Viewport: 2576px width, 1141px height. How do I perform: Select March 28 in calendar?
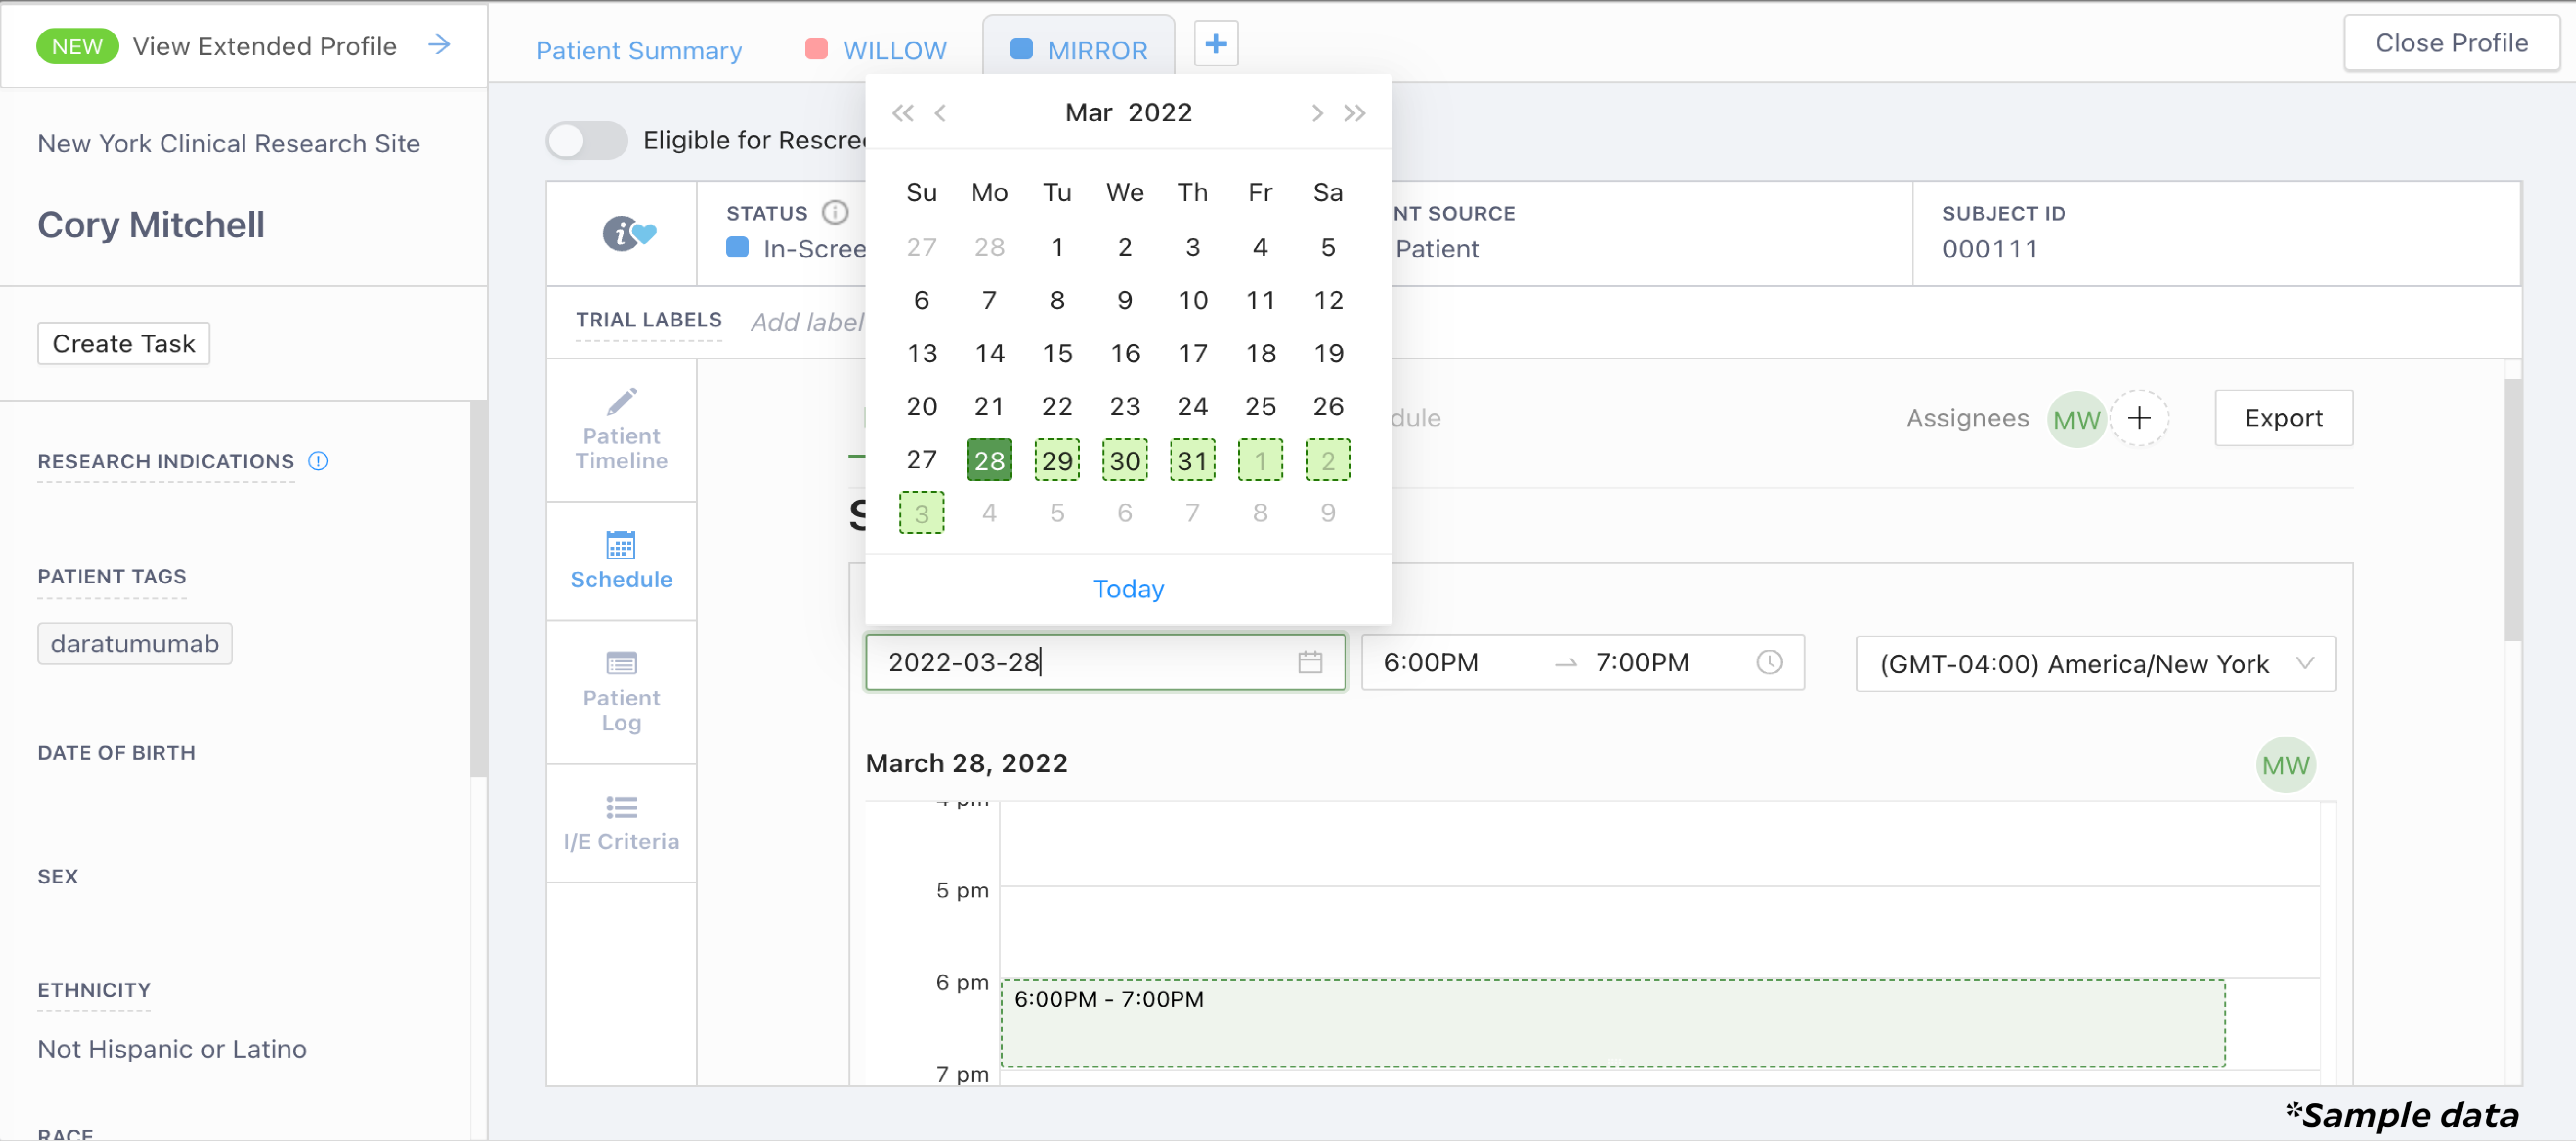point(989,461)
